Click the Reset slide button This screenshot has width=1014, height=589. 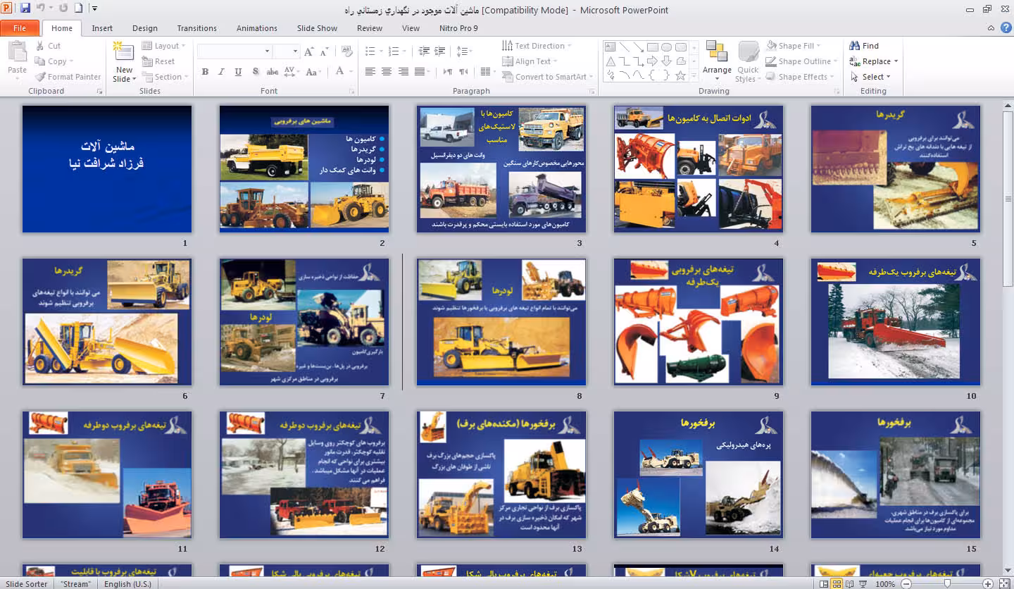[158, 61]
